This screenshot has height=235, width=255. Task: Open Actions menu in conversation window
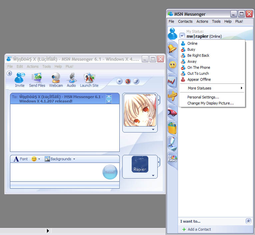point(33,66)
